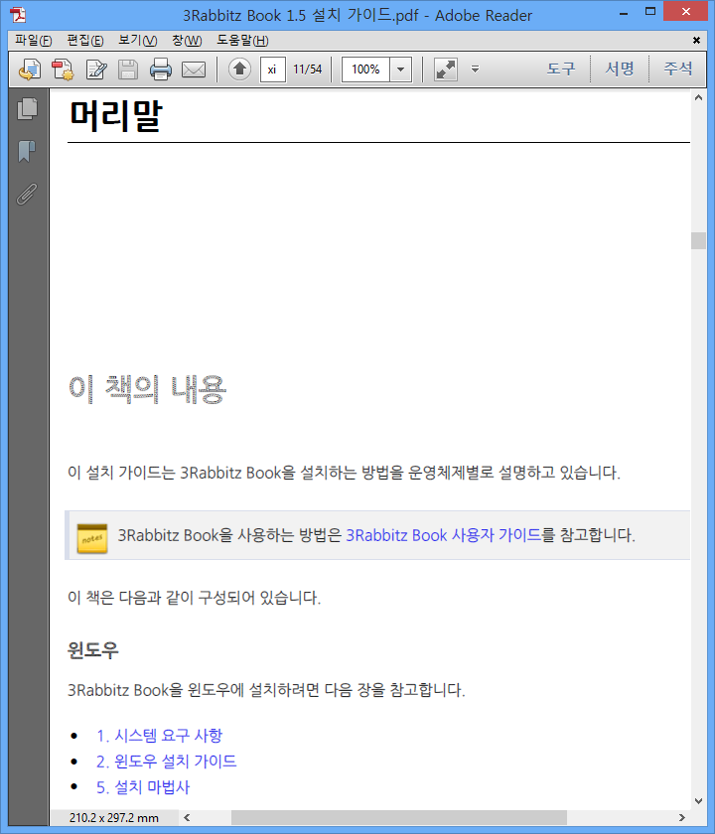
Task: Open the 보기(V) menu
Action: click(x=137, y=41)
